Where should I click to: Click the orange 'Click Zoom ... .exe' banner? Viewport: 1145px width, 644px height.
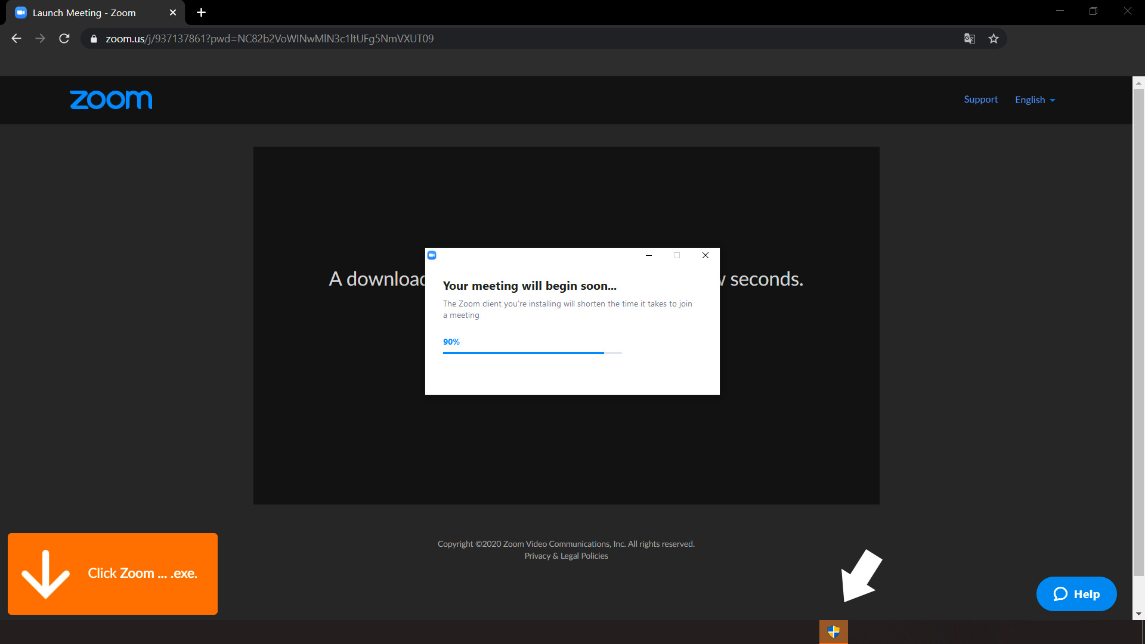(113, 574)
